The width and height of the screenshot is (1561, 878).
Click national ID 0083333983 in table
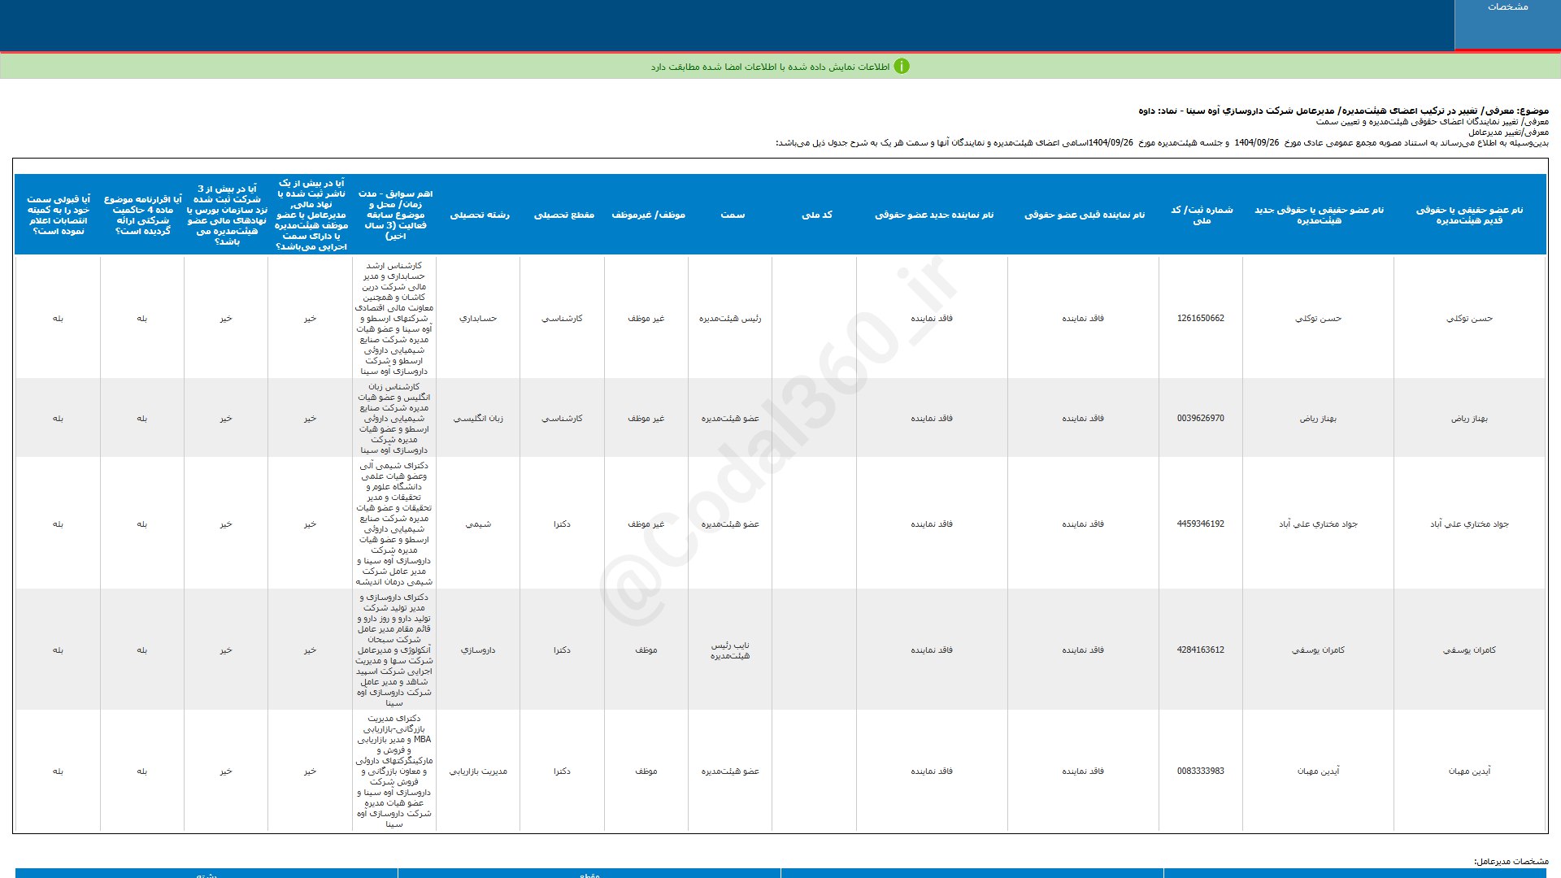tap(1200, 771)
